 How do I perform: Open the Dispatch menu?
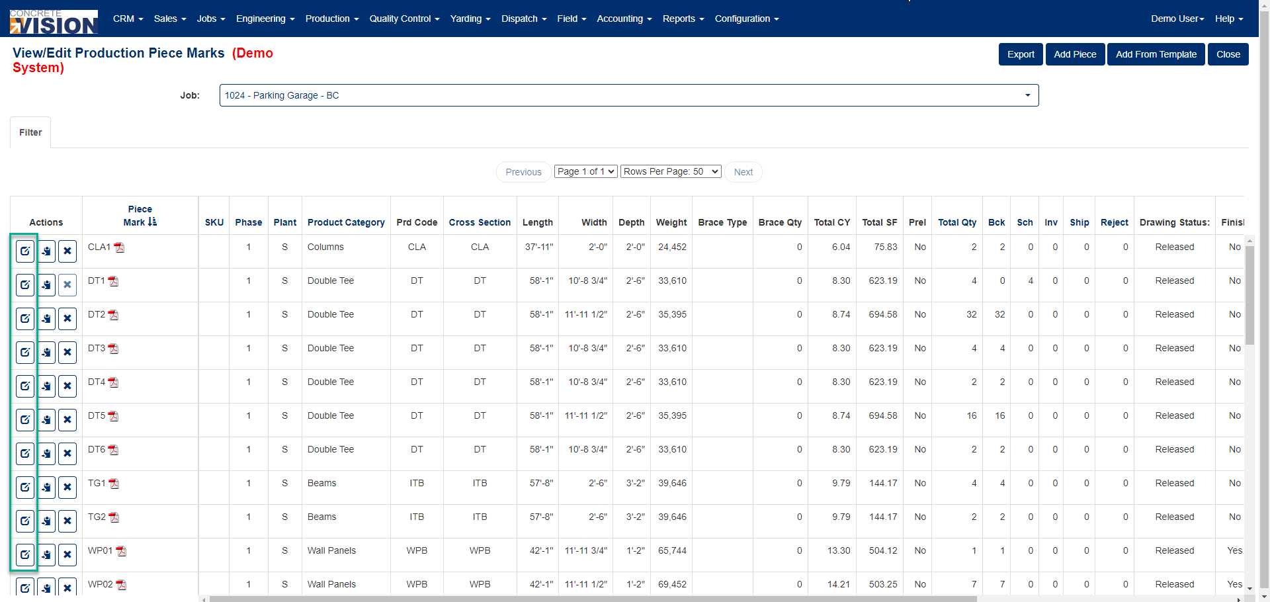pyautogui.click(x=524, y=19)
